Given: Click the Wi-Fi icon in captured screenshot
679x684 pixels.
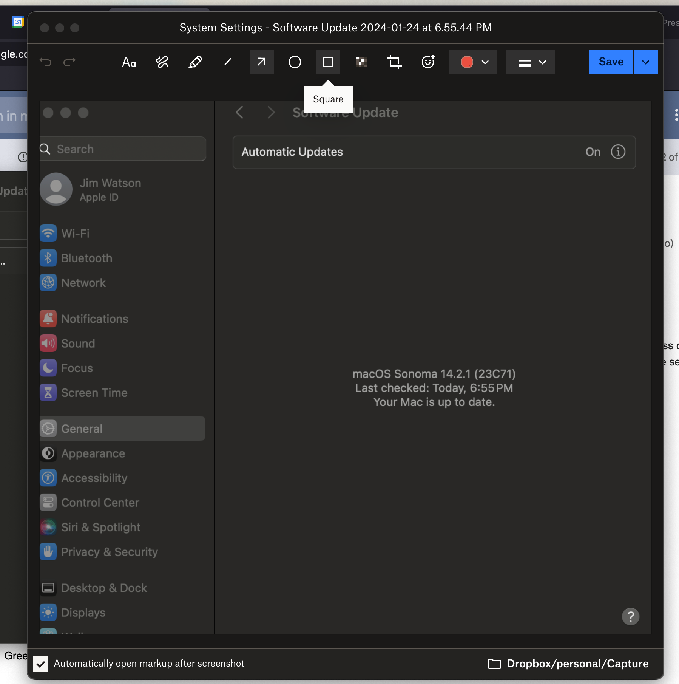Looking at the screenshot, I should pos(48,234).
